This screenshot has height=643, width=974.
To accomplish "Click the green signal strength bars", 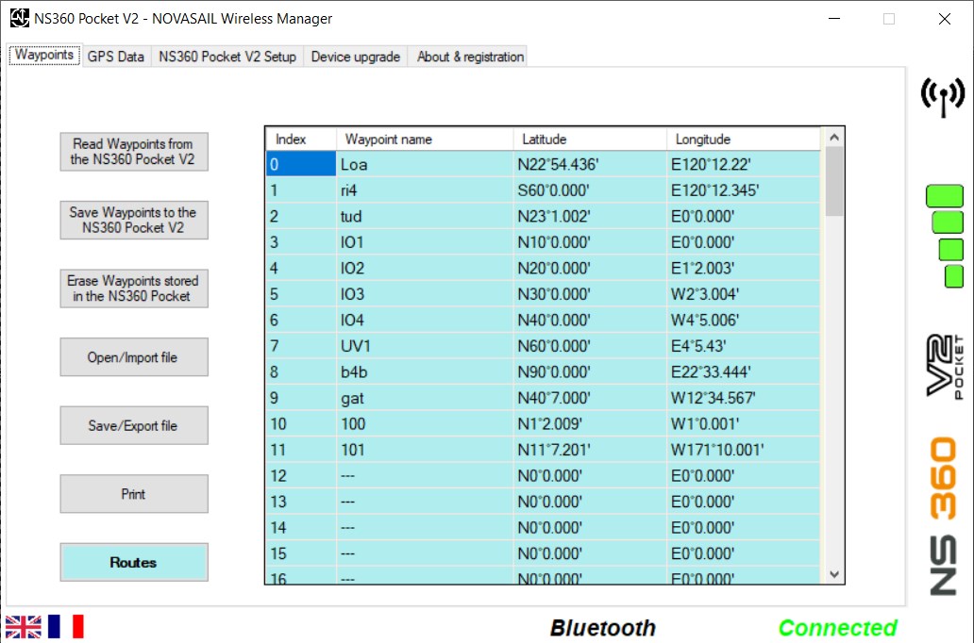I will coord(944,236).
